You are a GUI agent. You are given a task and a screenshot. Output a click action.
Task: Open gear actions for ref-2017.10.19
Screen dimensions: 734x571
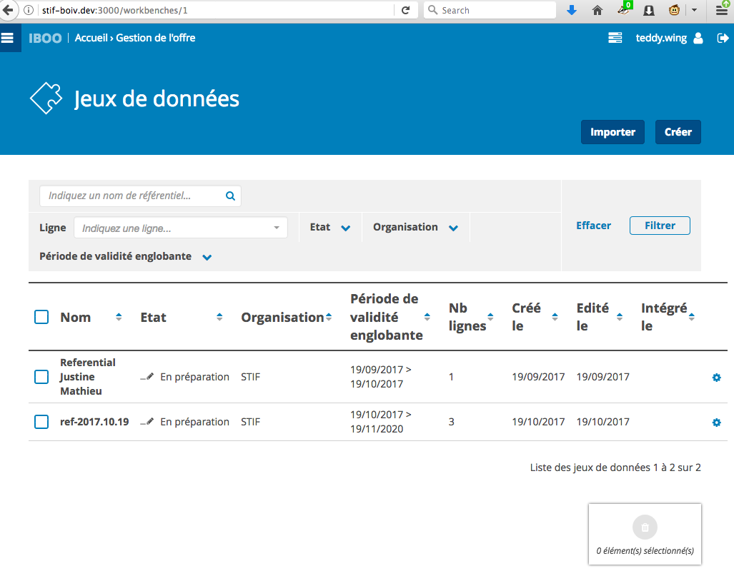pos(716,423)
